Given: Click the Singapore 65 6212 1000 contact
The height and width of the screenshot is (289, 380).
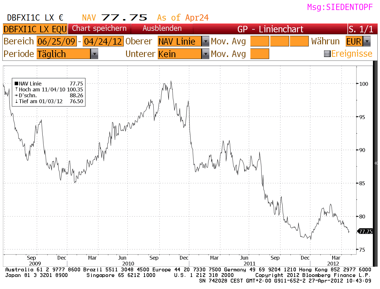Looking at the screenshot, I should pos(121,275).
